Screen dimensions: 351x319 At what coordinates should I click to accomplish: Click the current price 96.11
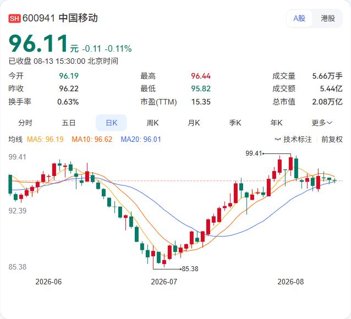click(38, 43)
